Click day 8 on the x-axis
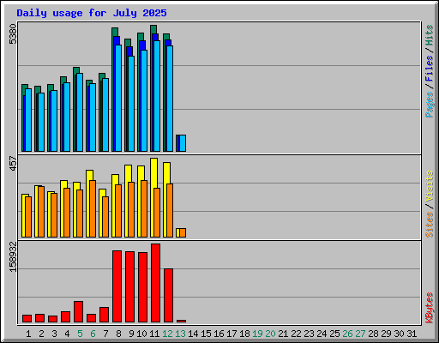The height and width of the screenshot is (343, 439). pyautogui.click(x=118, y=334)
